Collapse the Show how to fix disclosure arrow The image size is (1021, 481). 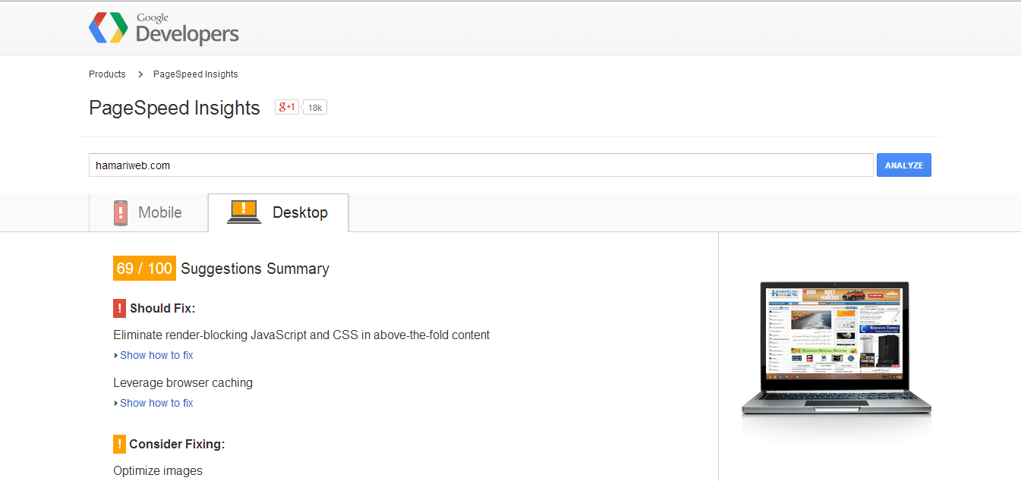(x=115, y=355)
